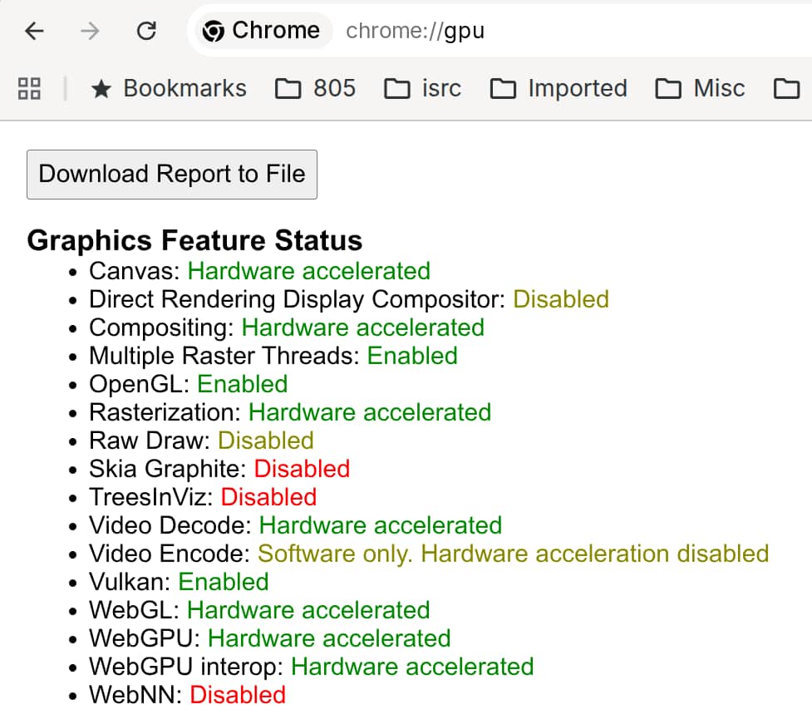Image resolution: width=812 pixels, height=724 pixels.
Task: Select Video Encode: Software only line
Action: (429, 554)
